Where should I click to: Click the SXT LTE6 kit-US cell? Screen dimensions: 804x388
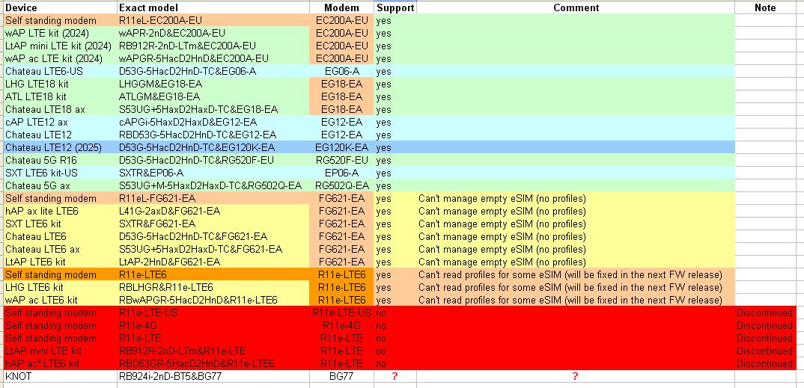click(x=58, y=173)
